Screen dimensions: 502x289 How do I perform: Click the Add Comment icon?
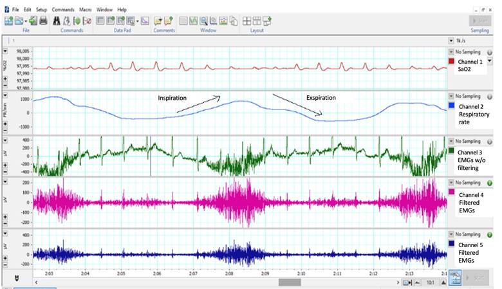tap(169, 21)
